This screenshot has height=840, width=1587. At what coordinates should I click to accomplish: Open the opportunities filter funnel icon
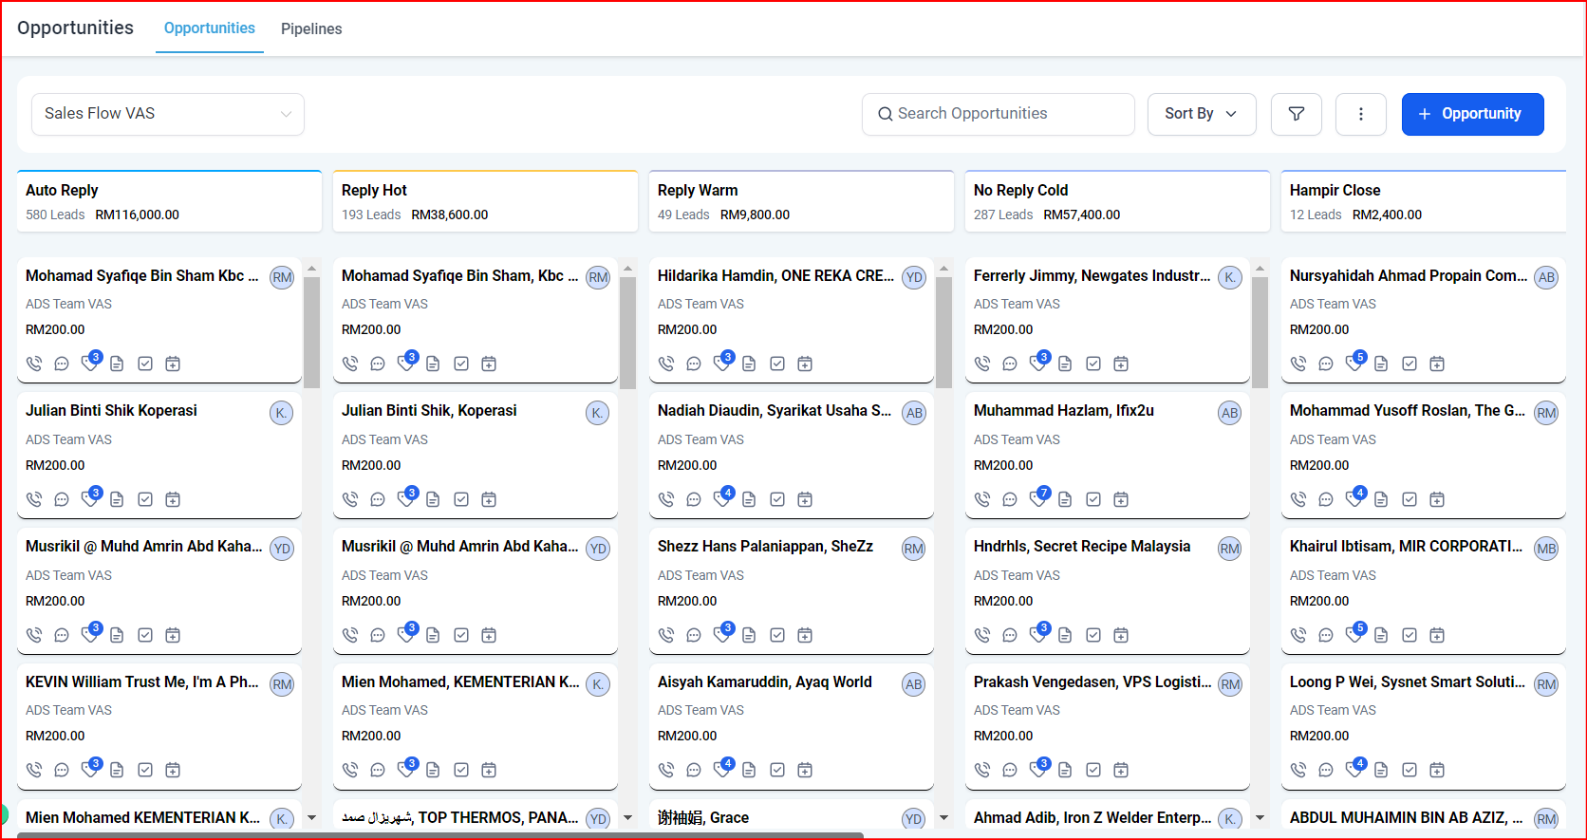pyautogui.click(x=1296, y=114)
